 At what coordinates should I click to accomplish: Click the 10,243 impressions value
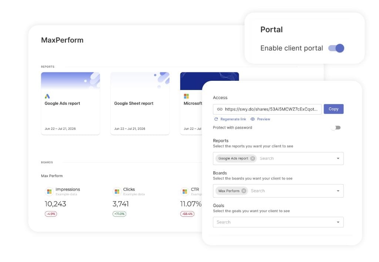coord(56,204)
